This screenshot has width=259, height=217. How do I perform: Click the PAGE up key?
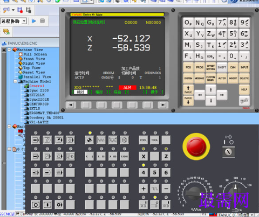188,89
